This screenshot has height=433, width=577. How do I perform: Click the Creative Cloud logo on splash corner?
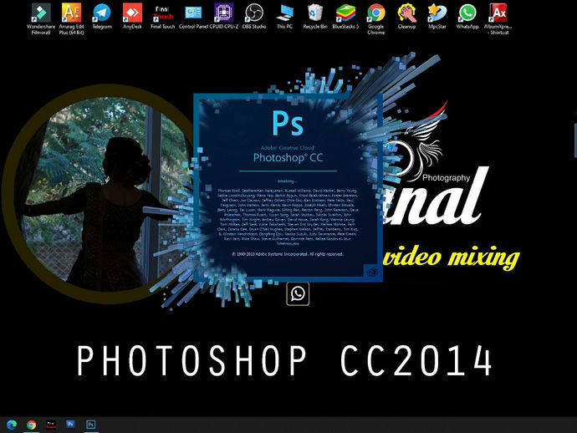coord(371,273)
